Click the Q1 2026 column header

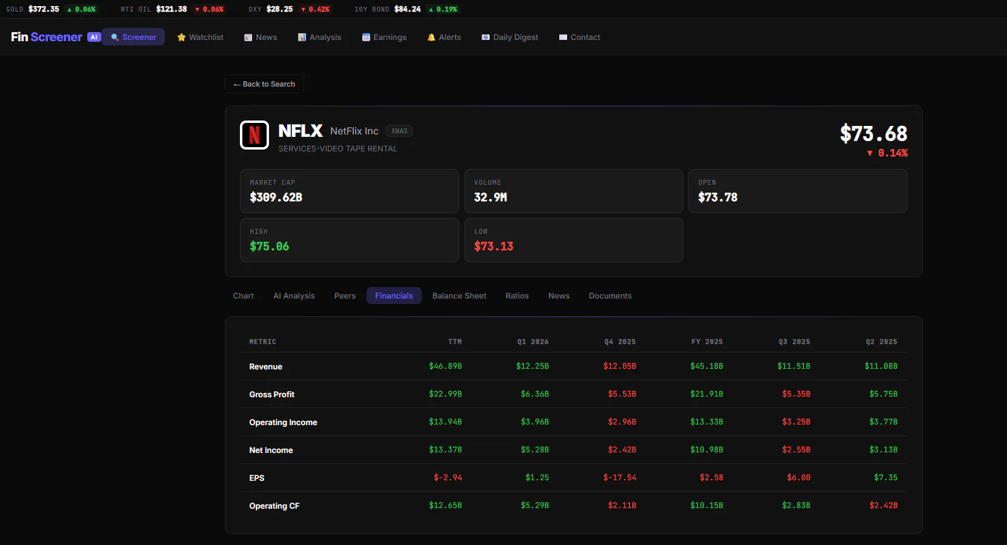pyautogui.click(x=533, y=342)
